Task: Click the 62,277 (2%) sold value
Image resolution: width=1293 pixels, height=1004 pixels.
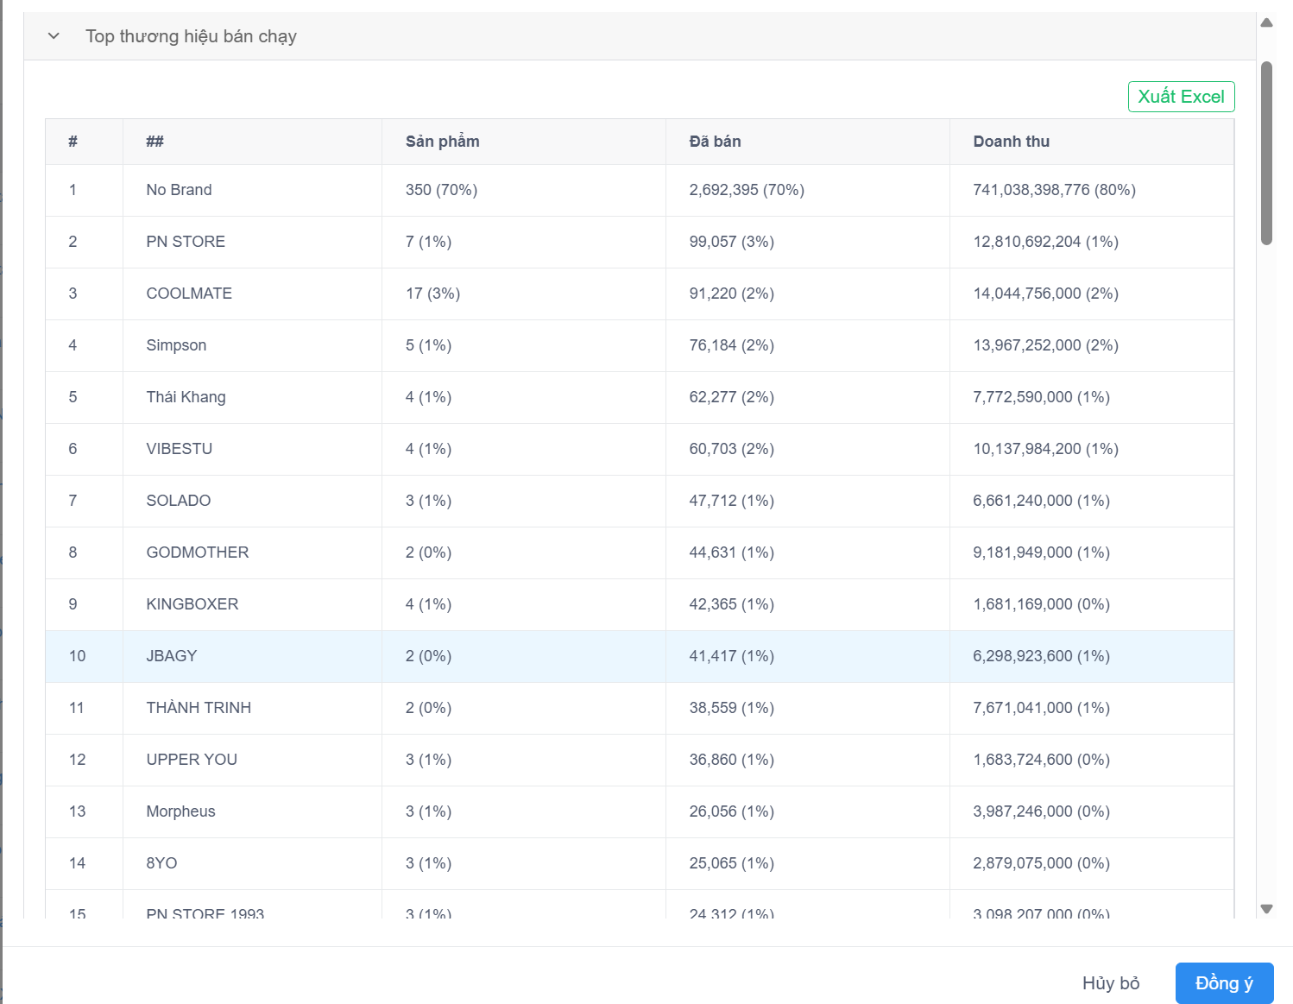Action: pos(731,397)
